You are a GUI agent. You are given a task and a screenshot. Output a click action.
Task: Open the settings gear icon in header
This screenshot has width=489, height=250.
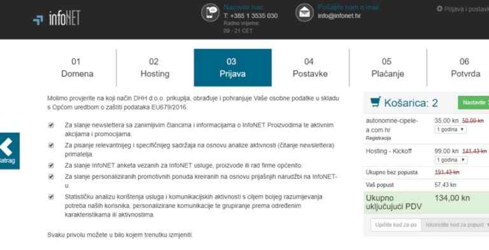click(x=439, y=9)
